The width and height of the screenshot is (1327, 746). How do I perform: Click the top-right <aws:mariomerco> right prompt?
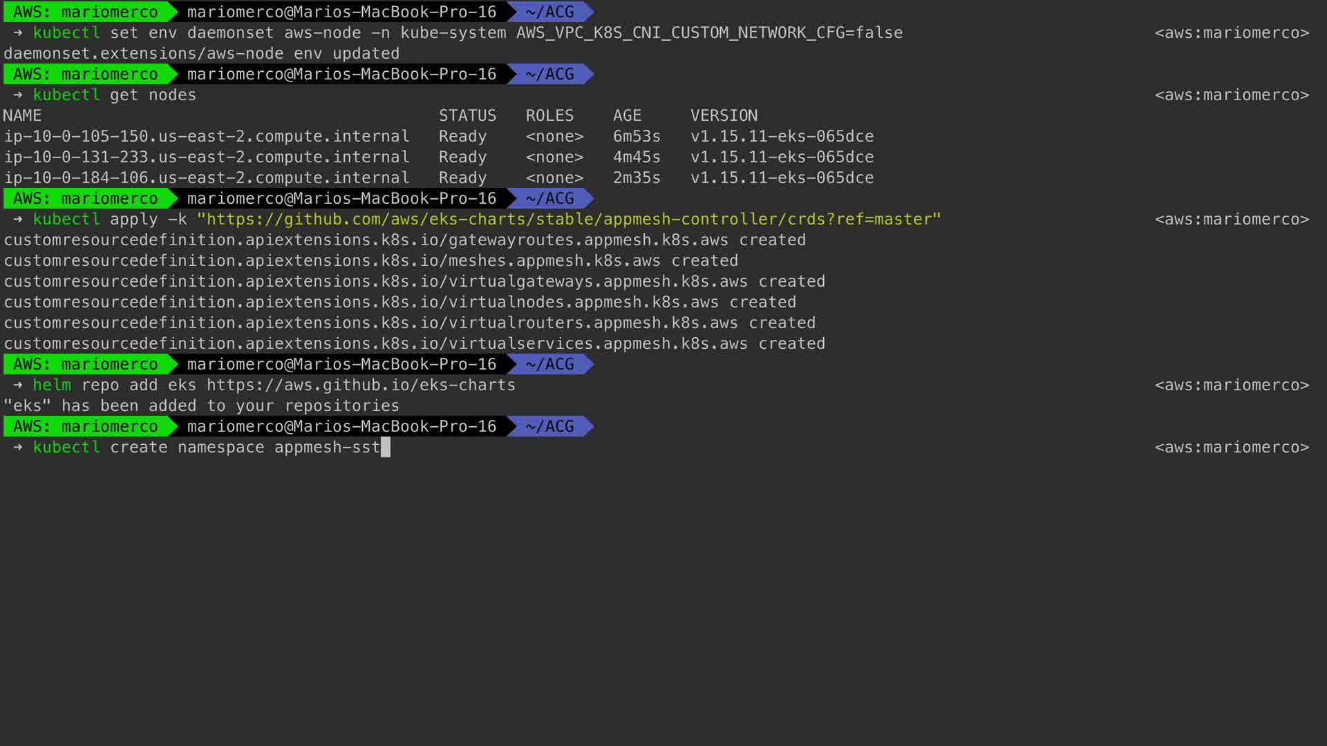(1232, 32)
